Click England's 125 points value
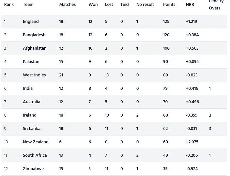Viewport: 230px width, 176px height. [x=166, y=22]
